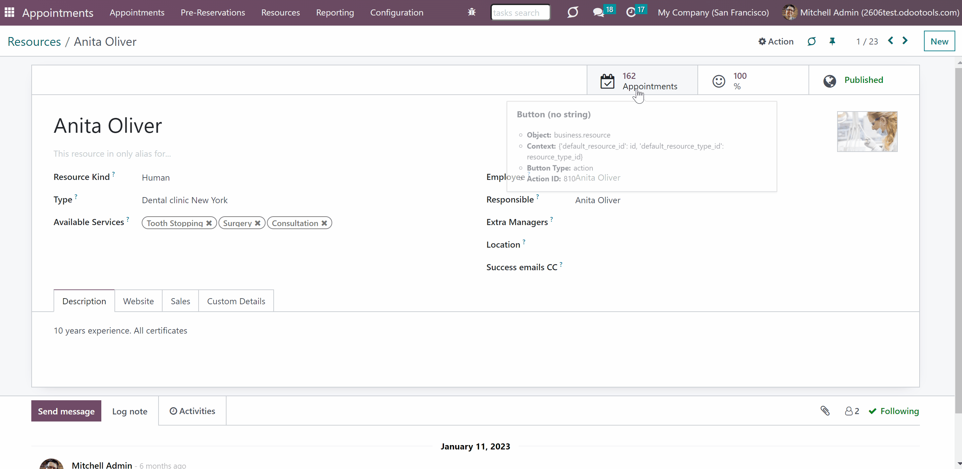Click Location help question mark
Screen dimensions: 962x469
click(x=524, y=242)
